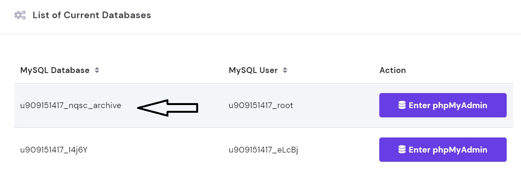The image size is (521, 173).
Task: Open phpMyAdmin for the nqsc_archive database
Action: click(443, 105)
